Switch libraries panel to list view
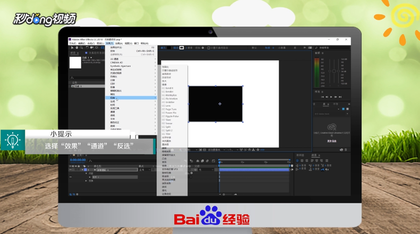 (347, 109)
